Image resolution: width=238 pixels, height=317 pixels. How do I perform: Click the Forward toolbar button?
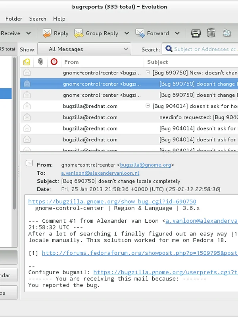(152, 33)
